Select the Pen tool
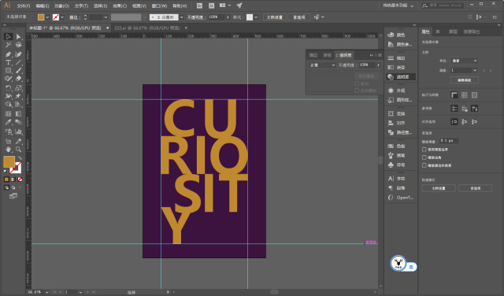504x296 pixels. pyautogui.click(x=9, y=54)
